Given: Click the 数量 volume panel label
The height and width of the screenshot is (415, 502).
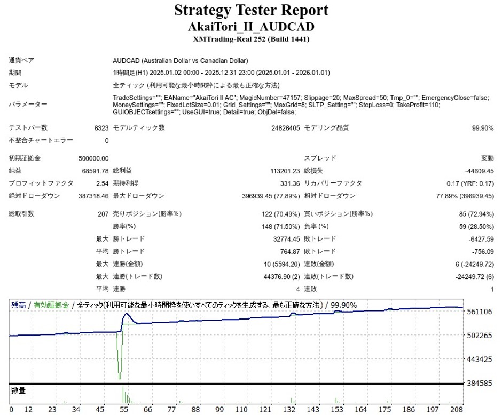Looking at the screenshot, I should pyautogui.click(x=18, y=390).
